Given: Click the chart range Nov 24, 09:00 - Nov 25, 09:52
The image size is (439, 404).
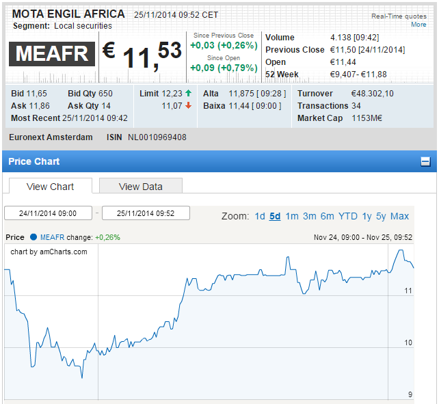Looking at the screenshot, I should 363,237.
